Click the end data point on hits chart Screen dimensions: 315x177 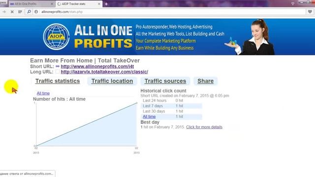pyautogui.click(x=137, y=103)
